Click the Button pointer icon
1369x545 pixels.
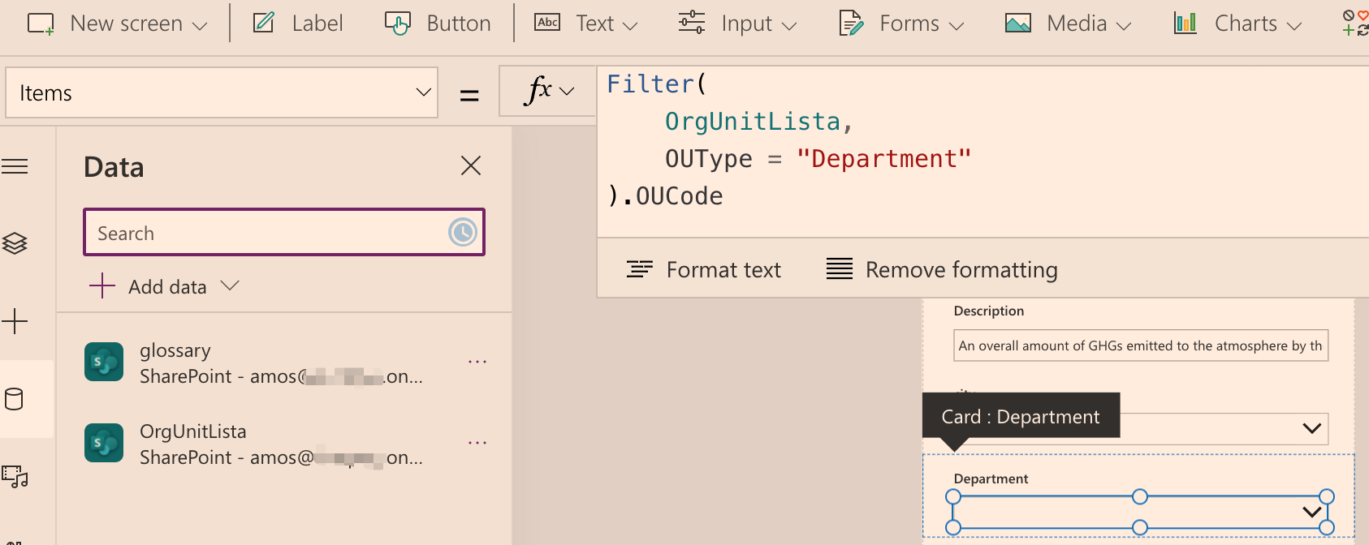pyautogui.click(x=398, y=24)
